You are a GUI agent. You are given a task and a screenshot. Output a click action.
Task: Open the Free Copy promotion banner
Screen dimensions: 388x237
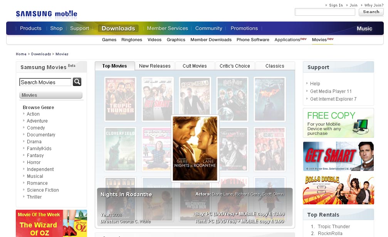coord(338,123)
